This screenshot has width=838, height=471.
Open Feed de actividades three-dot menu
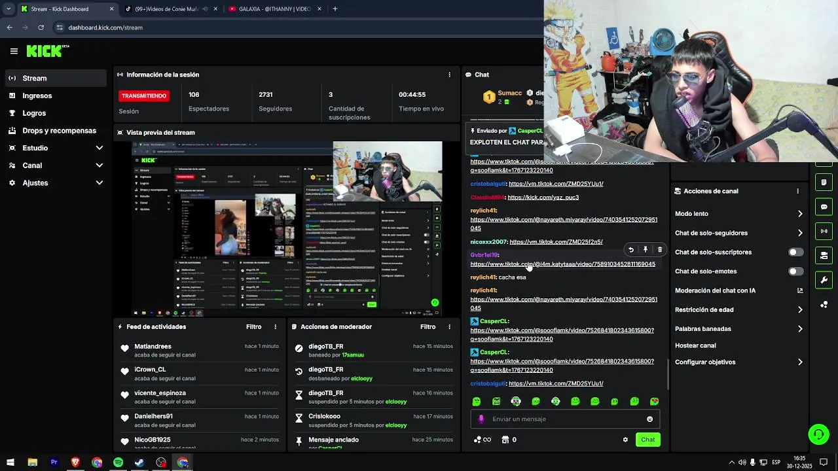pos(275,326)
